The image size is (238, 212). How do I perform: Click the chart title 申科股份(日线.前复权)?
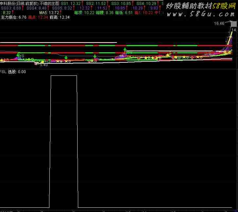pos(19,3)
